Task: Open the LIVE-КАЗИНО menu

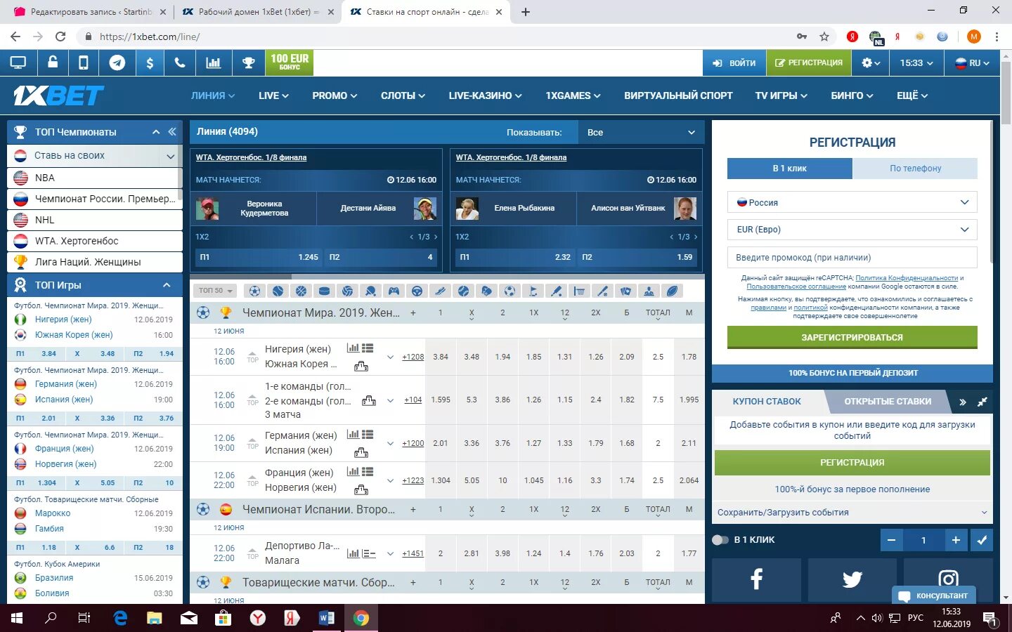Action: coord(485,96)
